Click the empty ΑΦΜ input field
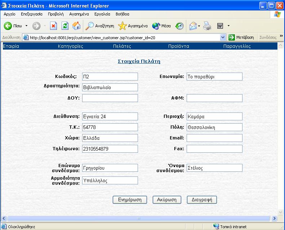 click(214, 98)
